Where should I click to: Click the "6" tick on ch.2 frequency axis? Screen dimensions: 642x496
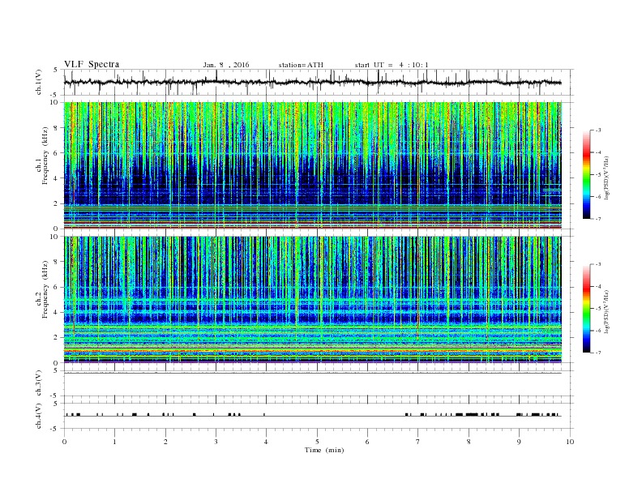point(57,287)
